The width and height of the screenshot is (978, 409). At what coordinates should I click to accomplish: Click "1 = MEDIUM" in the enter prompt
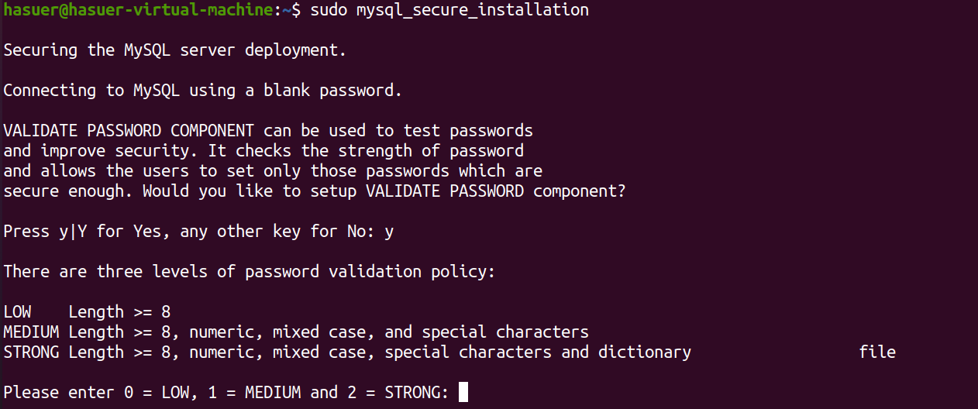point(254,393)
